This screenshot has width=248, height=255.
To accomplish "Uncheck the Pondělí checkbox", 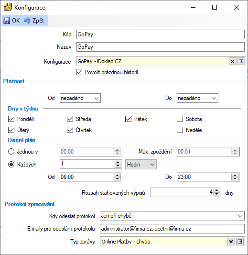I will coord(11,119).
